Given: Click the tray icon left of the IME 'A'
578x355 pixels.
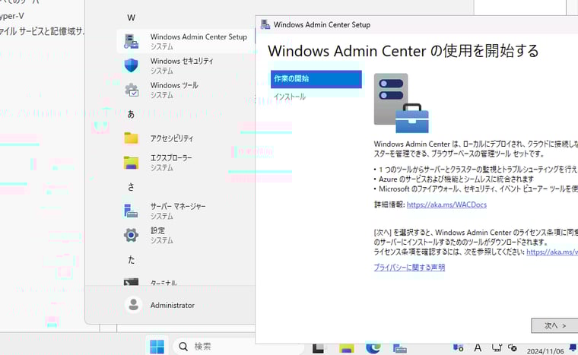Looking at the screenshot, I should tap(458, 347).
